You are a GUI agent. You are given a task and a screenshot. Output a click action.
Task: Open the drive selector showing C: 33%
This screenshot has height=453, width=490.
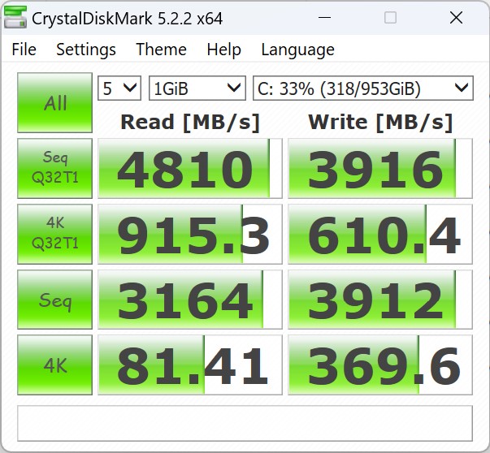click(362, 88)
